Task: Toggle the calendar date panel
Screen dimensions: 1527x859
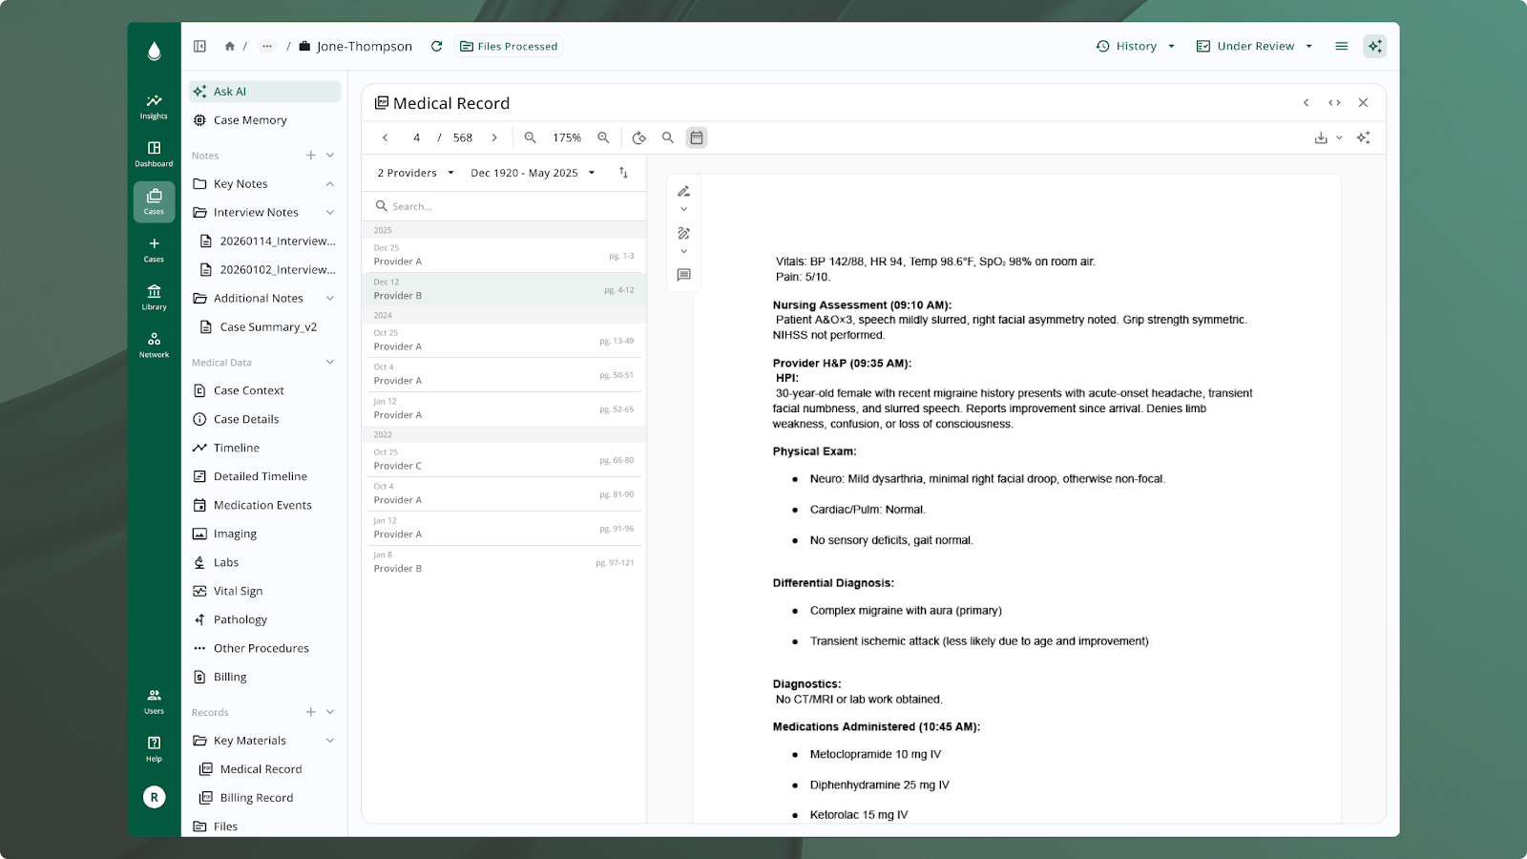Action: click(697, 137)
